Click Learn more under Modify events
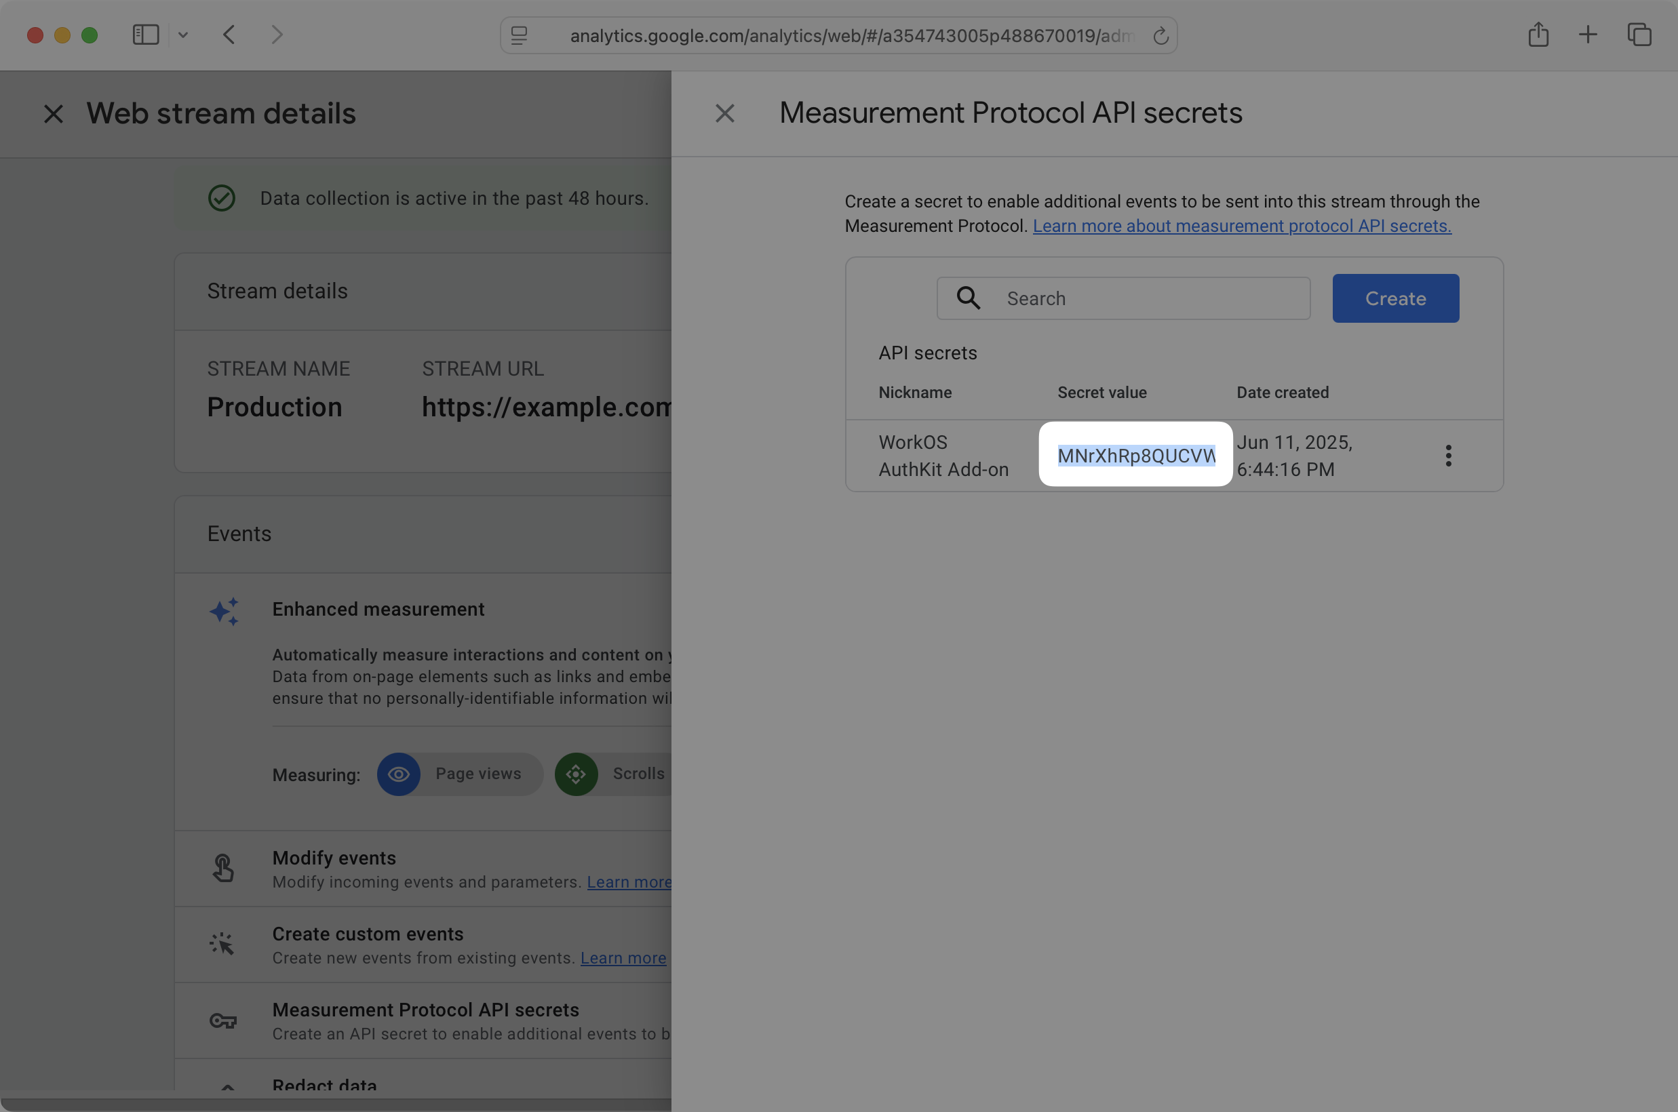The width and height of the screenshot is (1678, 1112). pyautogui.click(x=628, y=881)
